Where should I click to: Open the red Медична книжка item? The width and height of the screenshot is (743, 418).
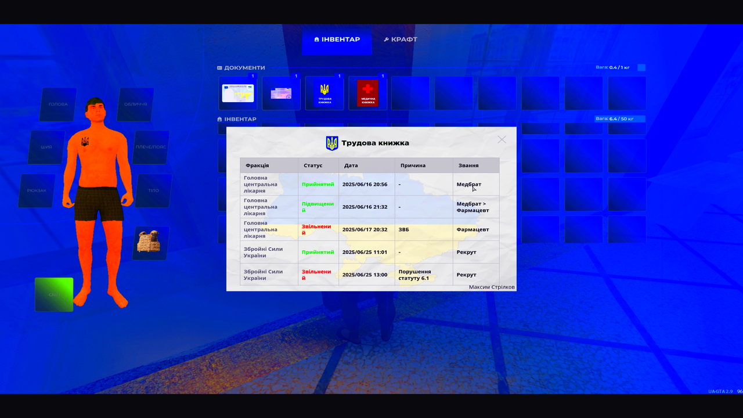[x=367, y=93]
